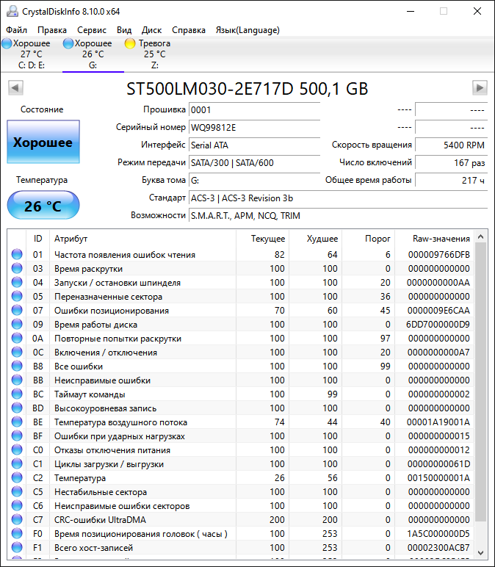The image size is (495, 567).
Task: Select row Неисправимые ошибки секторов
Action: [x=241, y=506]
